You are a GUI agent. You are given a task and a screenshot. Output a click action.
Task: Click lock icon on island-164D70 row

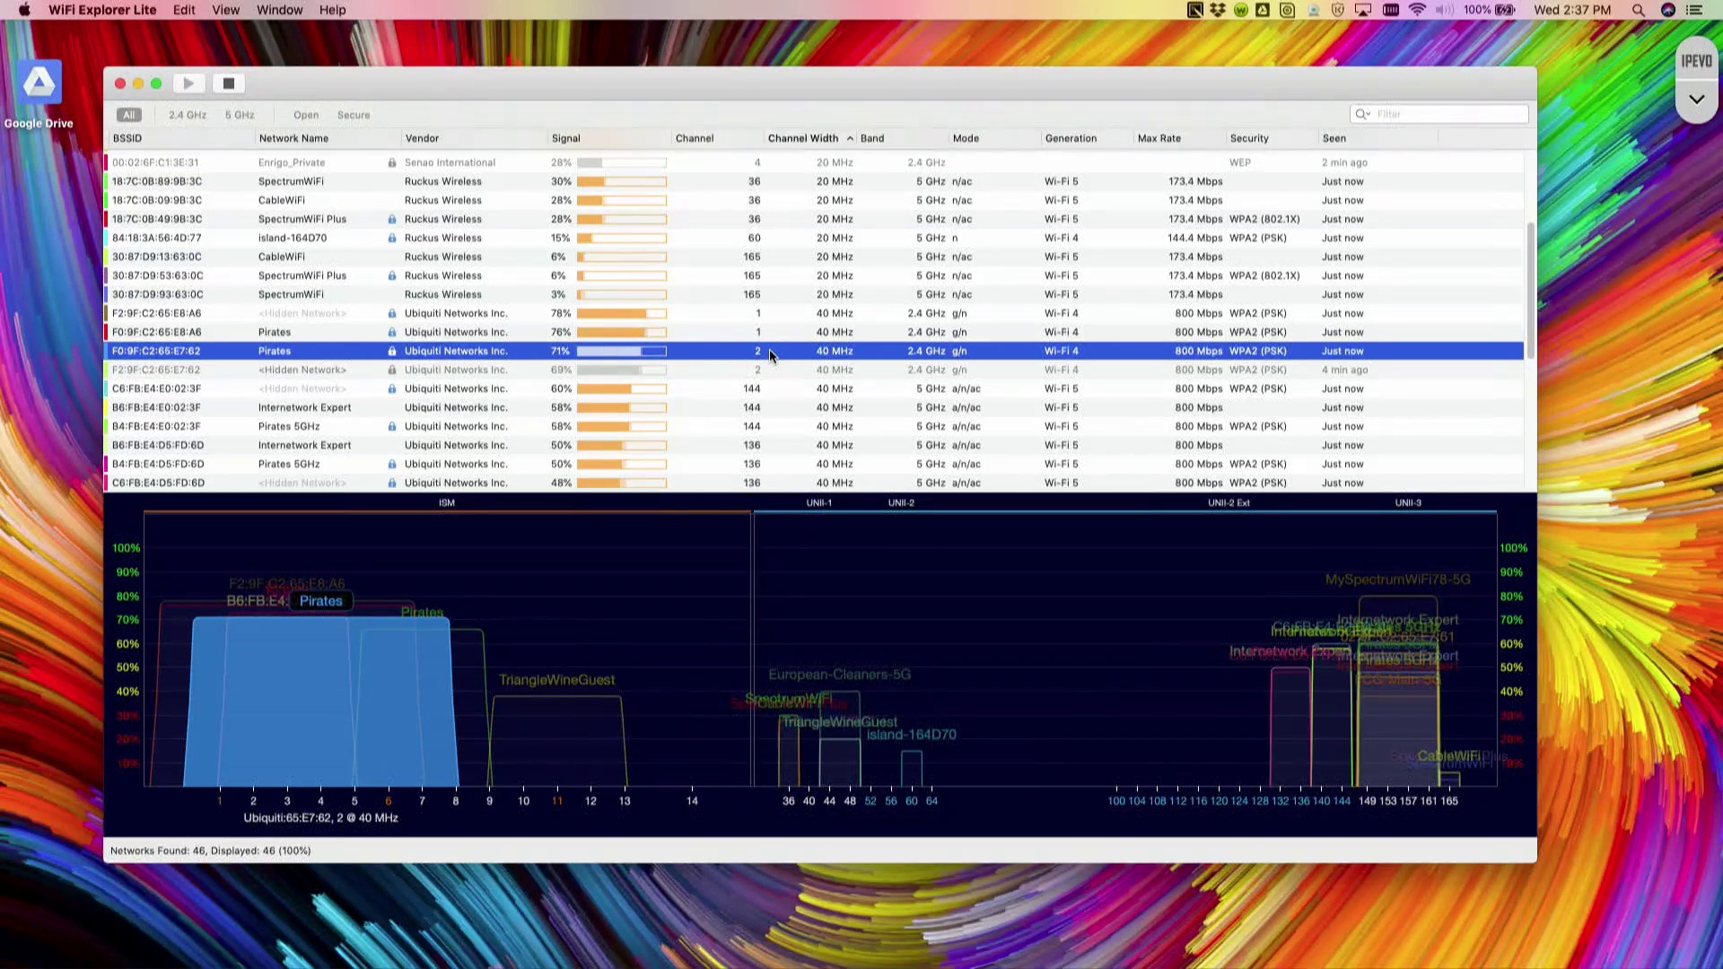pos(392,238)
